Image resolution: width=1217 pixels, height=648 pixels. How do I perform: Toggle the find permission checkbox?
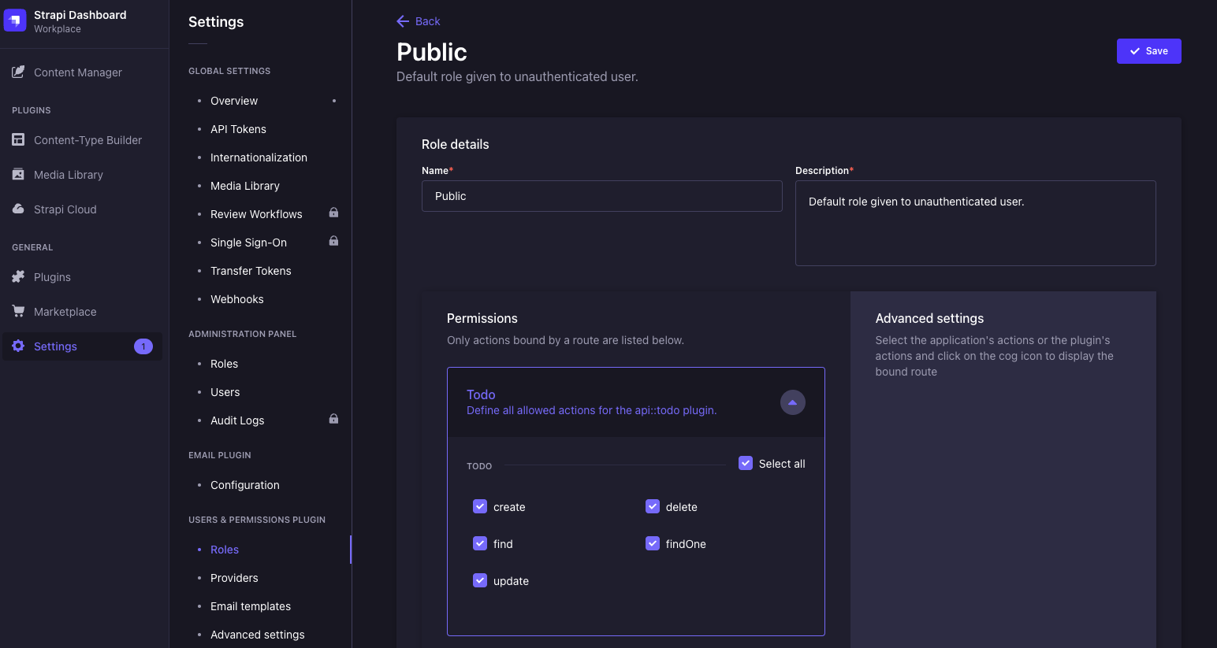480,543
